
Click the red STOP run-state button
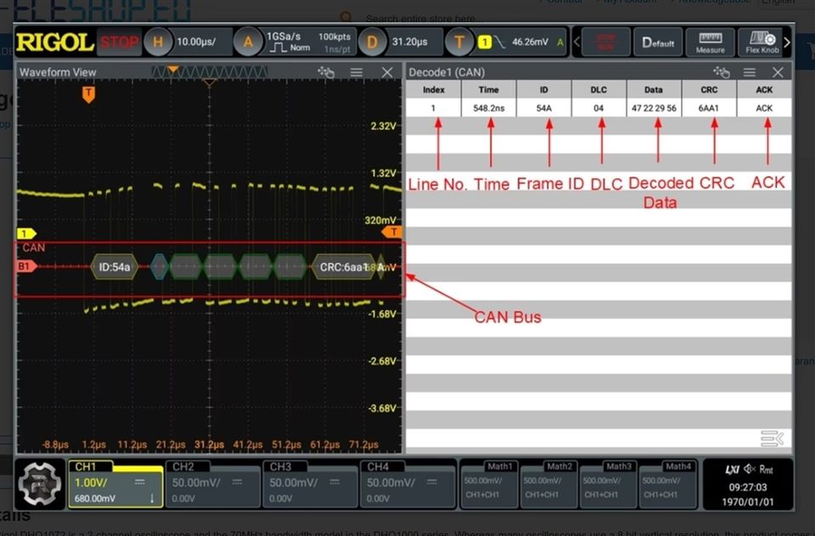click(x=120, y=42)
